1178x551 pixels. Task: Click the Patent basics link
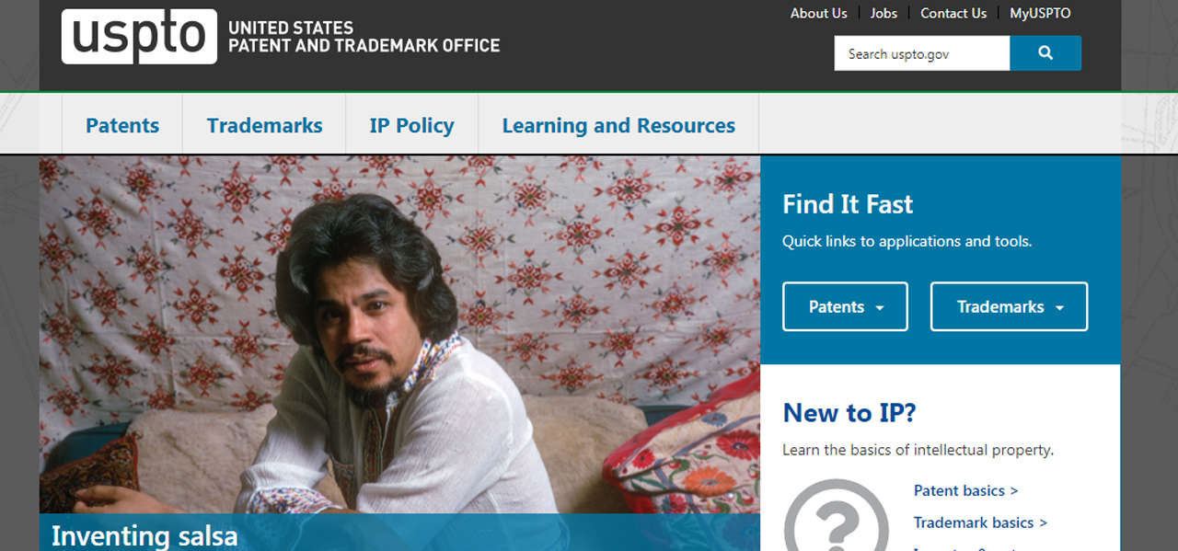coord(965,490)
